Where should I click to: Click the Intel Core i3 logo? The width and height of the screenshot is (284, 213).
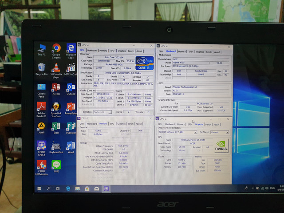(x=144, y=63)
